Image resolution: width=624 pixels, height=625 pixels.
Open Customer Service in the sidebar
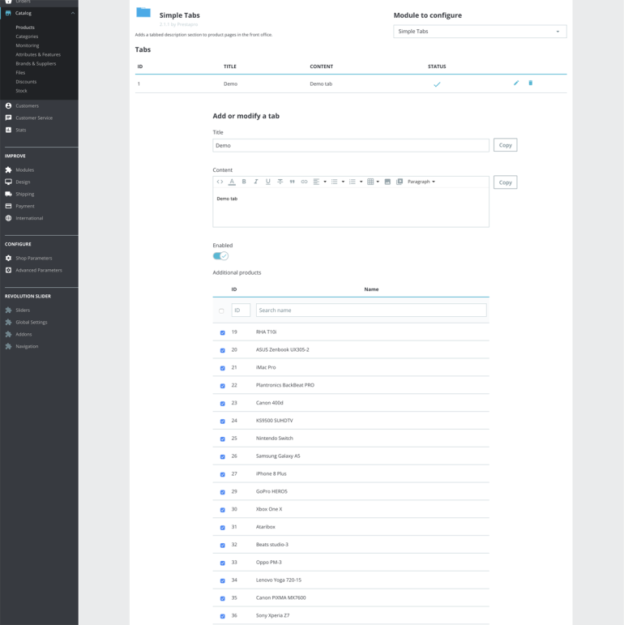pyautogui.click(x=34, y=118)
